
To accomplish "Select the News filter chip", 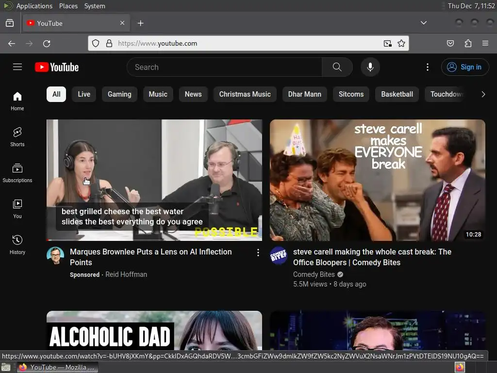I will coord(193,94).
